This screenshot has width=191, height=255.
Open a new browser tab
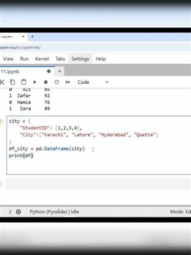point(32,36)
